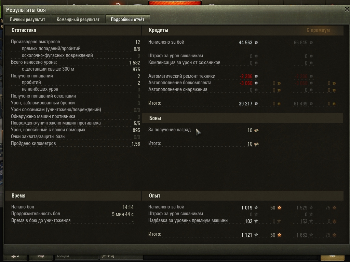Open the Командный результат tab
The width and height of the screenshot is (350, 262).
tap(78, 19)
